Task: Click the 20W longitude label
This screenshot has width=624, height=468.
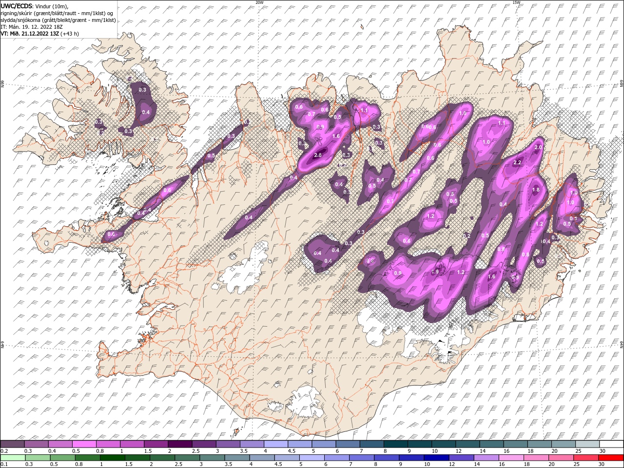Action: click(x=259, y=2)
